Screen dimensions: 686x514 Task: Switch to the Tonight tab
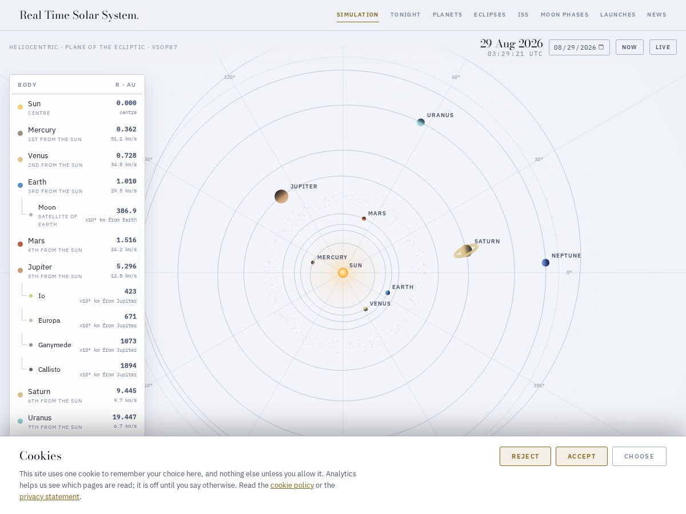click(x=405, y=15)
